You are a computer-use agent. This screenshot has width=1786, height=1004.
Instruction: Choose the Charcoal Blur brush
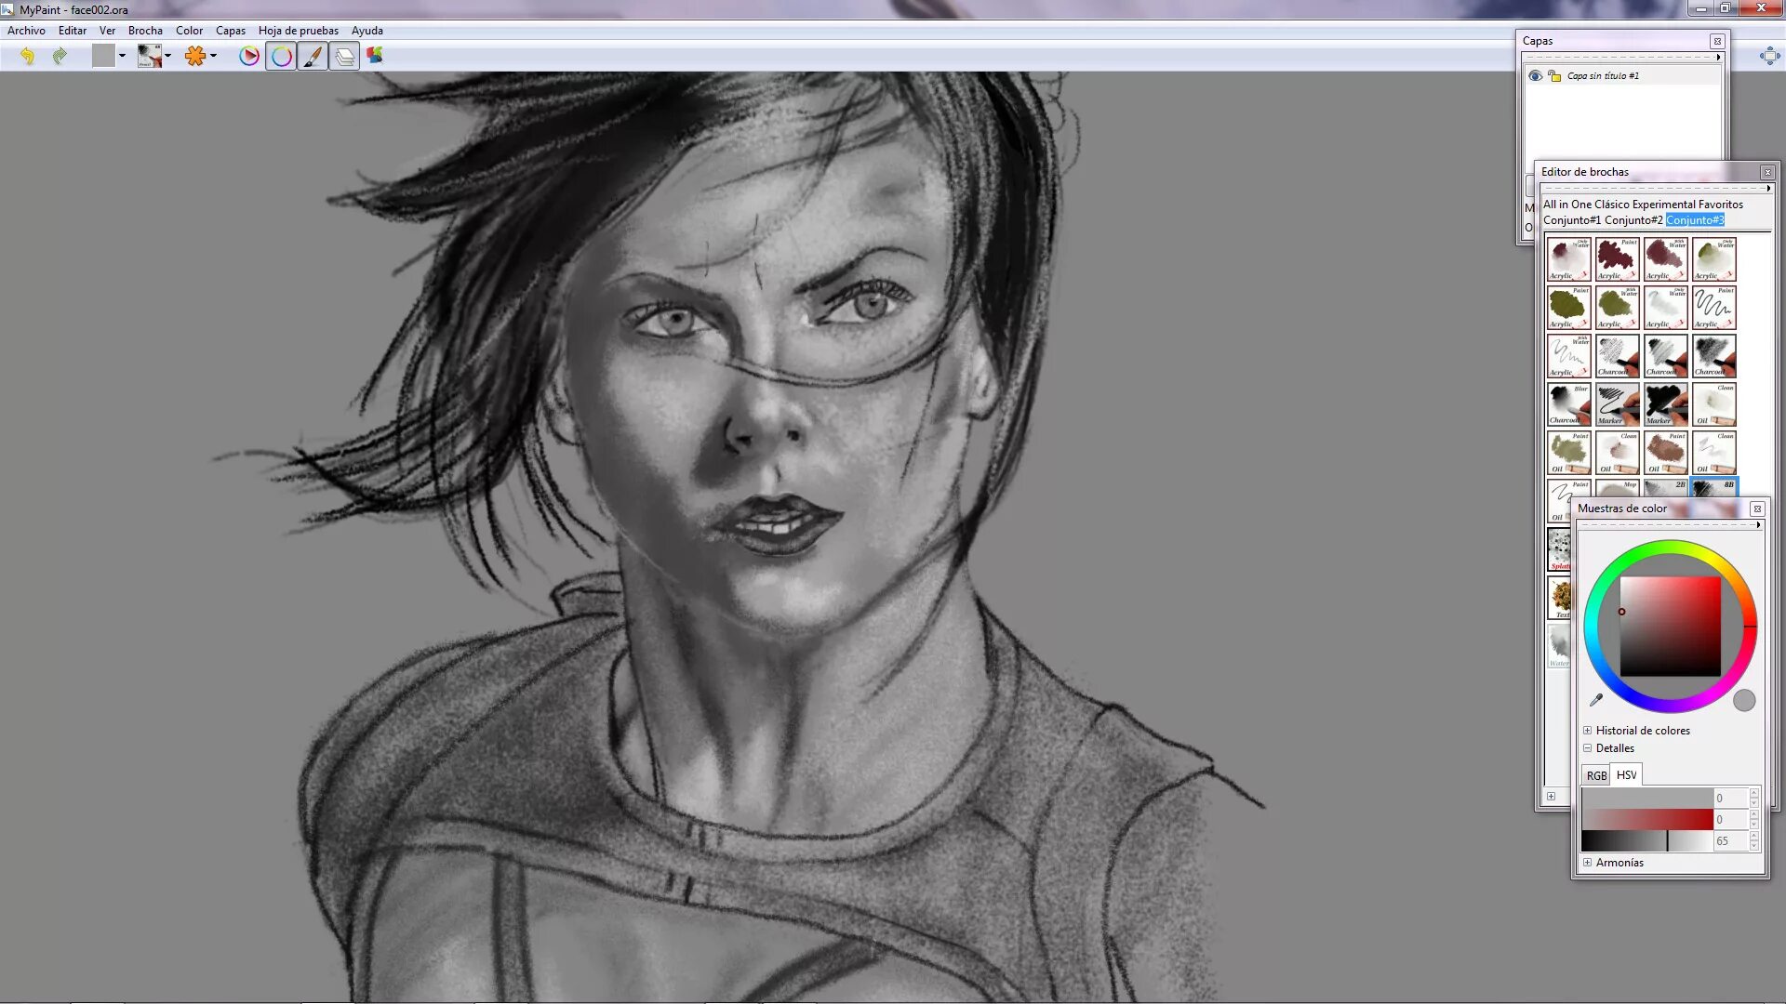(1569, 403)
